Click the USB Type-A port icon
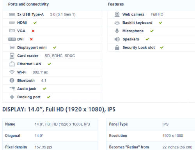This screenshot has width=195, height=150. [x=12, y=14]
